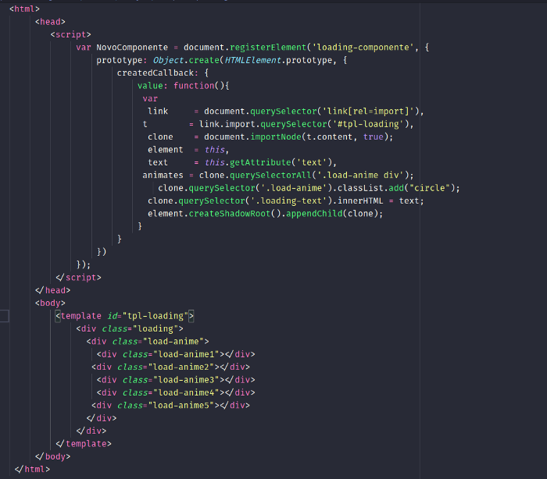The width and height of the screenshot is (547, 479).
Task: Click the template id="tpl-loading" tag
Action: coord(124,316)
